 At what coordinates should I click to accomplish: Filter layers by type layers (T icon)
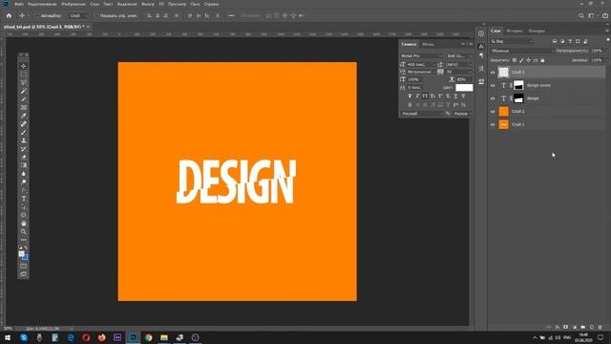point(570,41)
